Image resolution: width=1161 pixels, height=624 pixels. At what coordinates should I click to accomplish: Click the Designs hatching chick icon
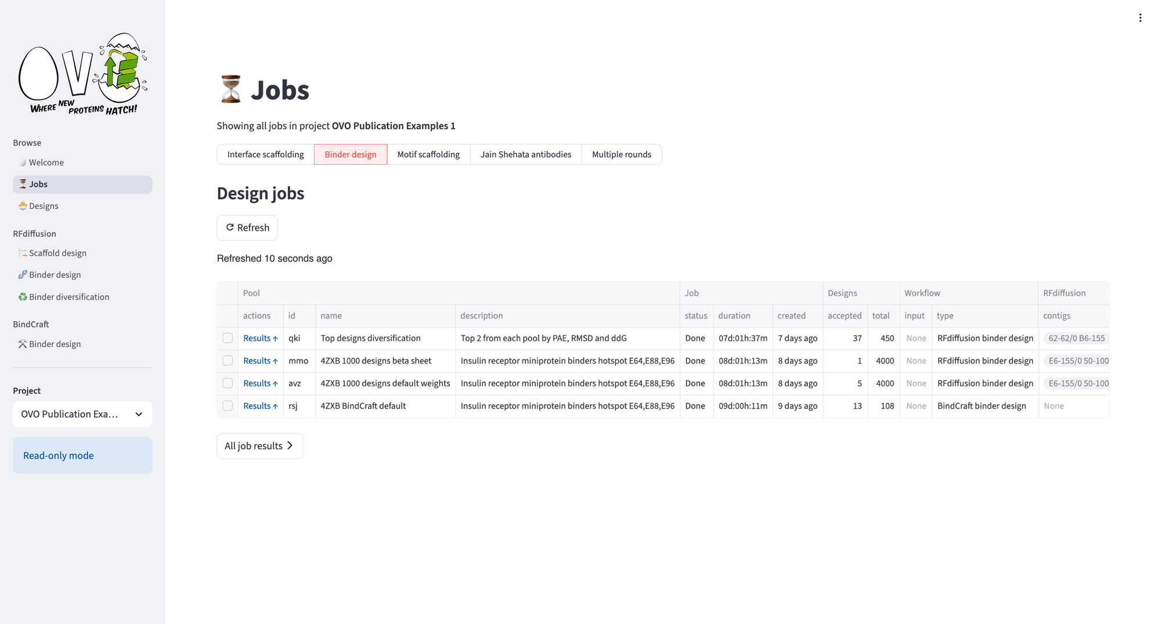(x=23, y=206)
